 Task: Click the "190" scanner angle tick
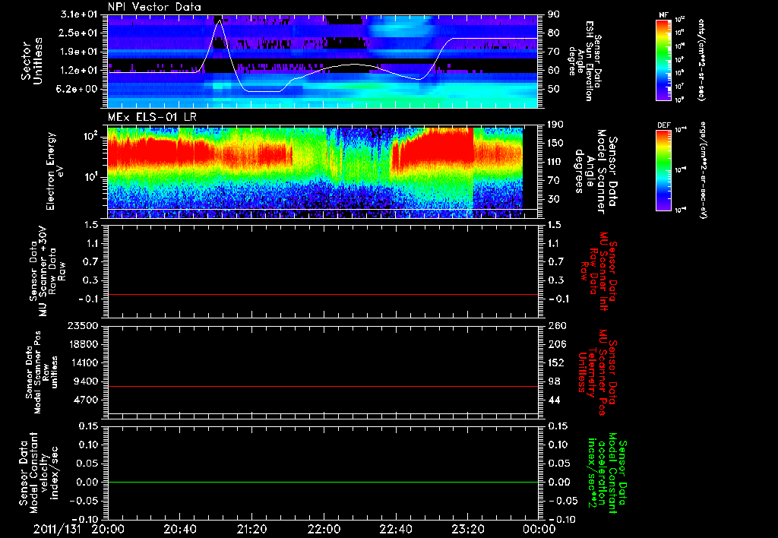click(x=557, y=125)
